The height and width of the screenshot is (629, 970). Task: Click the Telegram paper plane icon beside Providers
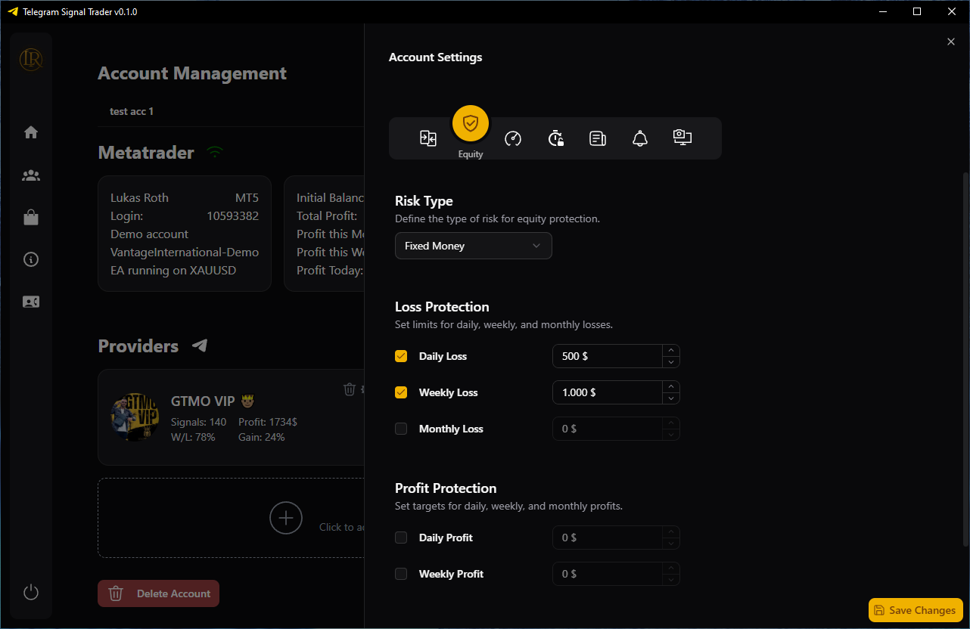(200, 345)
